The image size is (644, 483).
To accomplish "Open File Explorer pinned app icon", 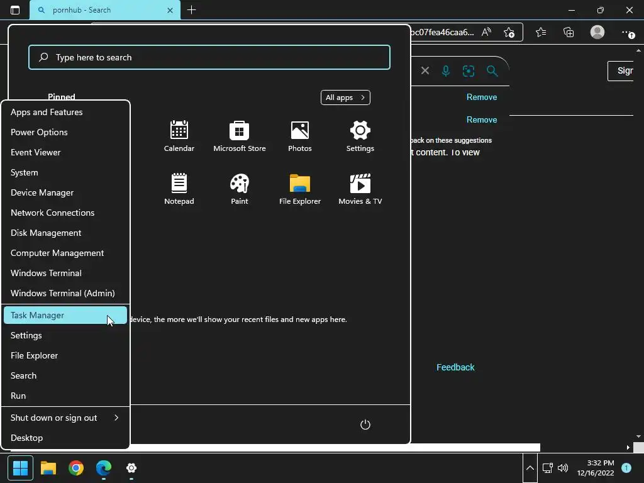I will click(299, 189).
